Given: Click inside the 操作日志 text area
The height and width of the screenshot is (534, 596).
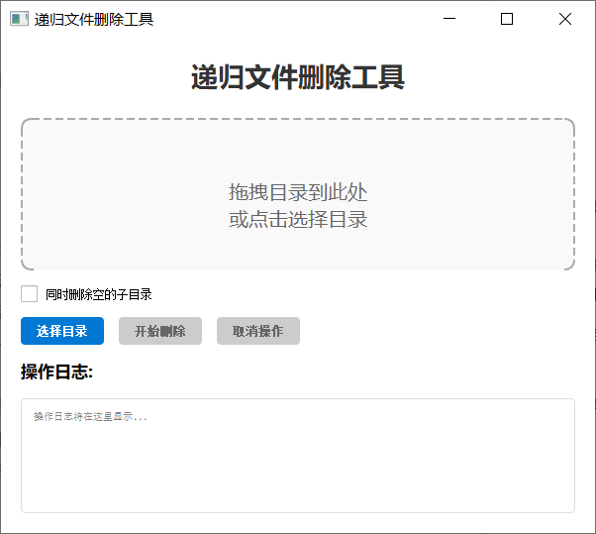Looking at the screenshot, I should click(298, 456).
